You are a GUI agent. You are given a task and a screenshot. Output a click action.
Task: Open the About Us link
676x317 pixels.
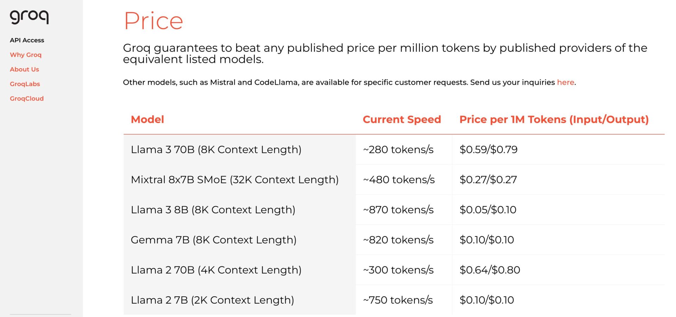[24, 69]
